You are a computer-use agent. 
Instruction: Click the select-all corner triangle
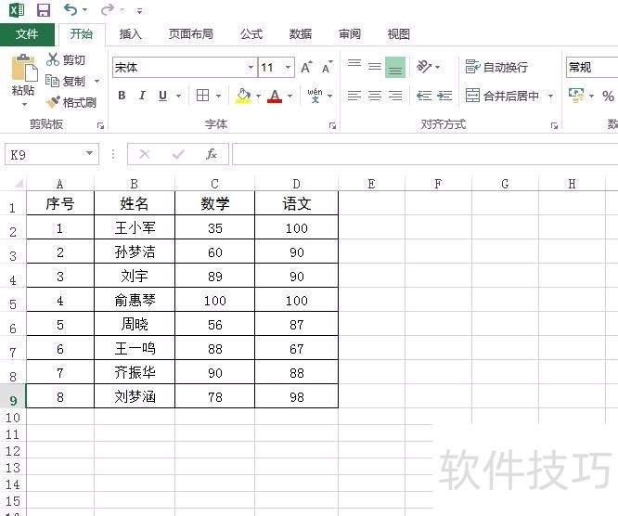point(19,183)
